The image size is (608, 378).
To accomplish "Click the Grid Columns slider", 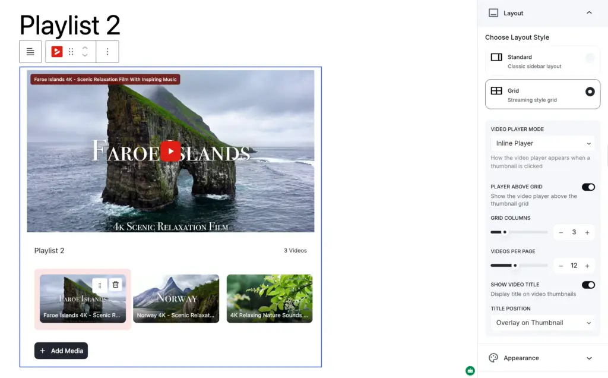I will point(519,232).
